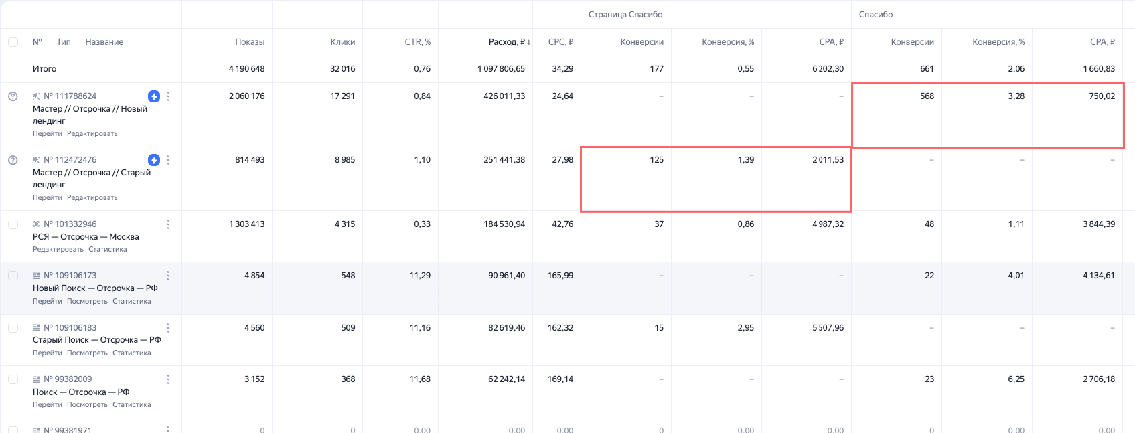Click the blue lightning badge on campaign 111788624

pos(154,96)
